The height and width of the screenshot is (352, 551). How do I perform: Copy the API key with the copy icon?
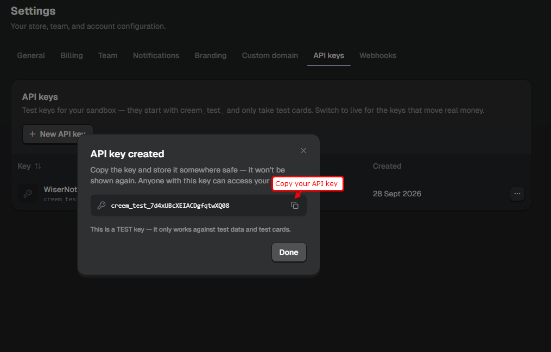(295, 206)
